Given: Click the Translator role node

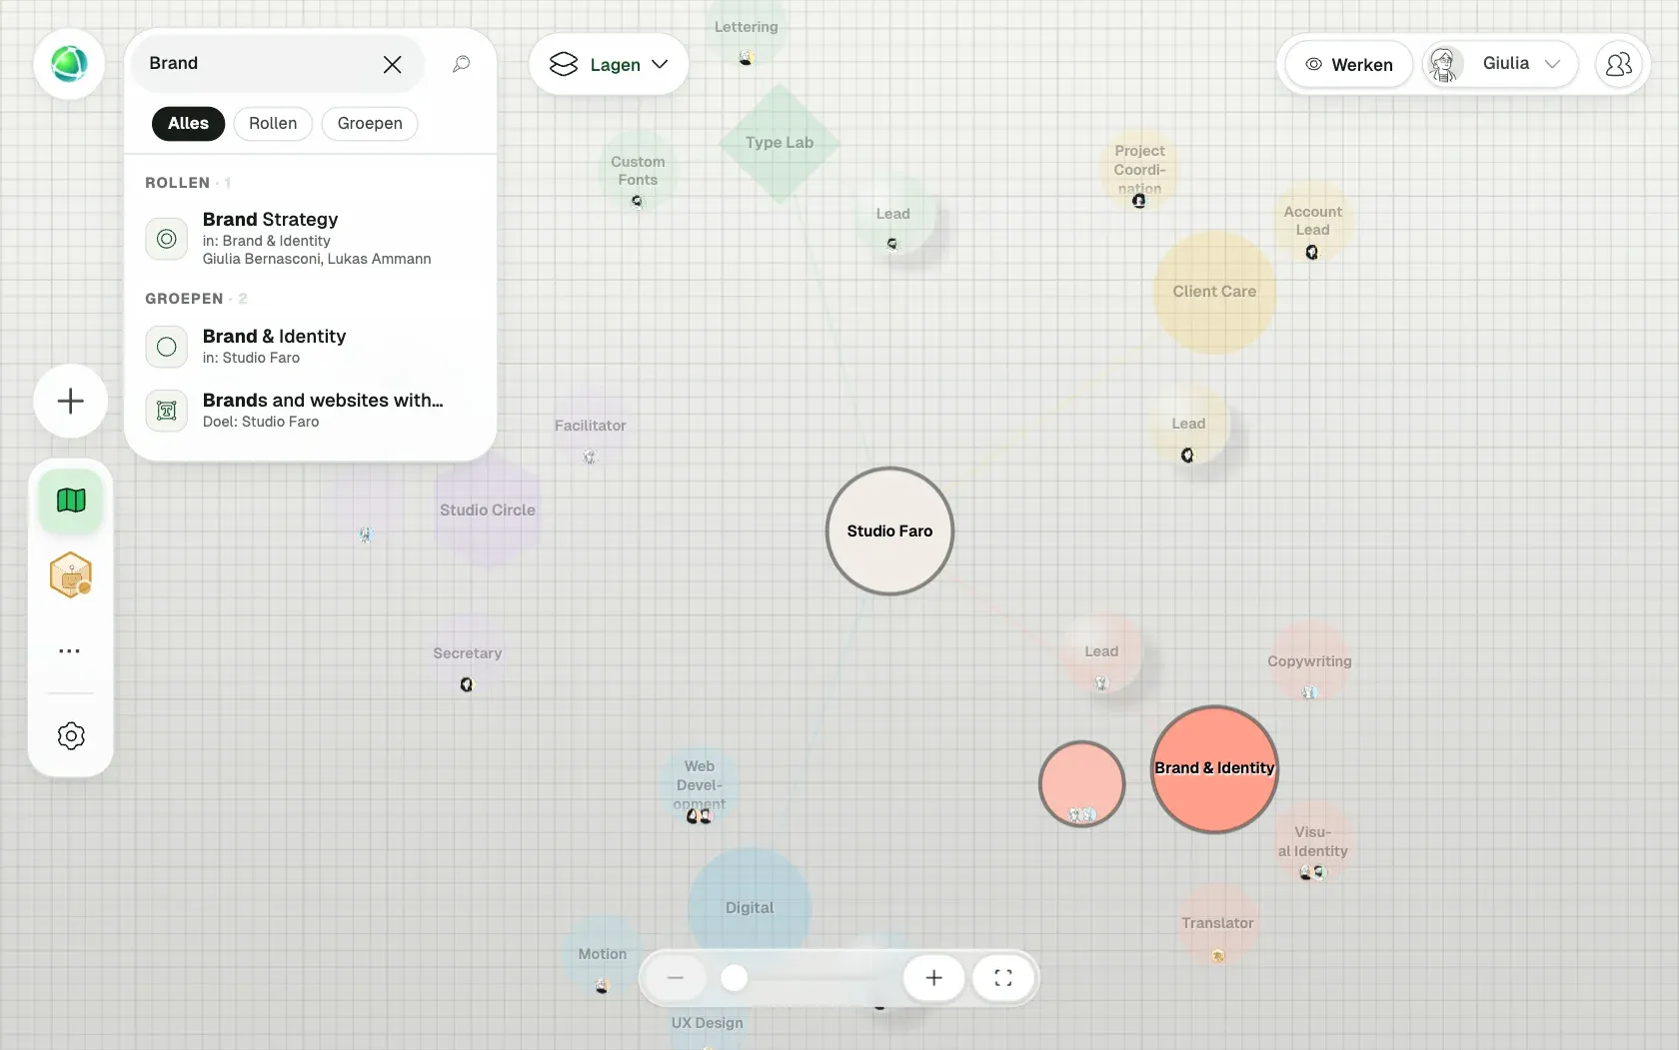Looking at the screenshot, I should 1217,924.
